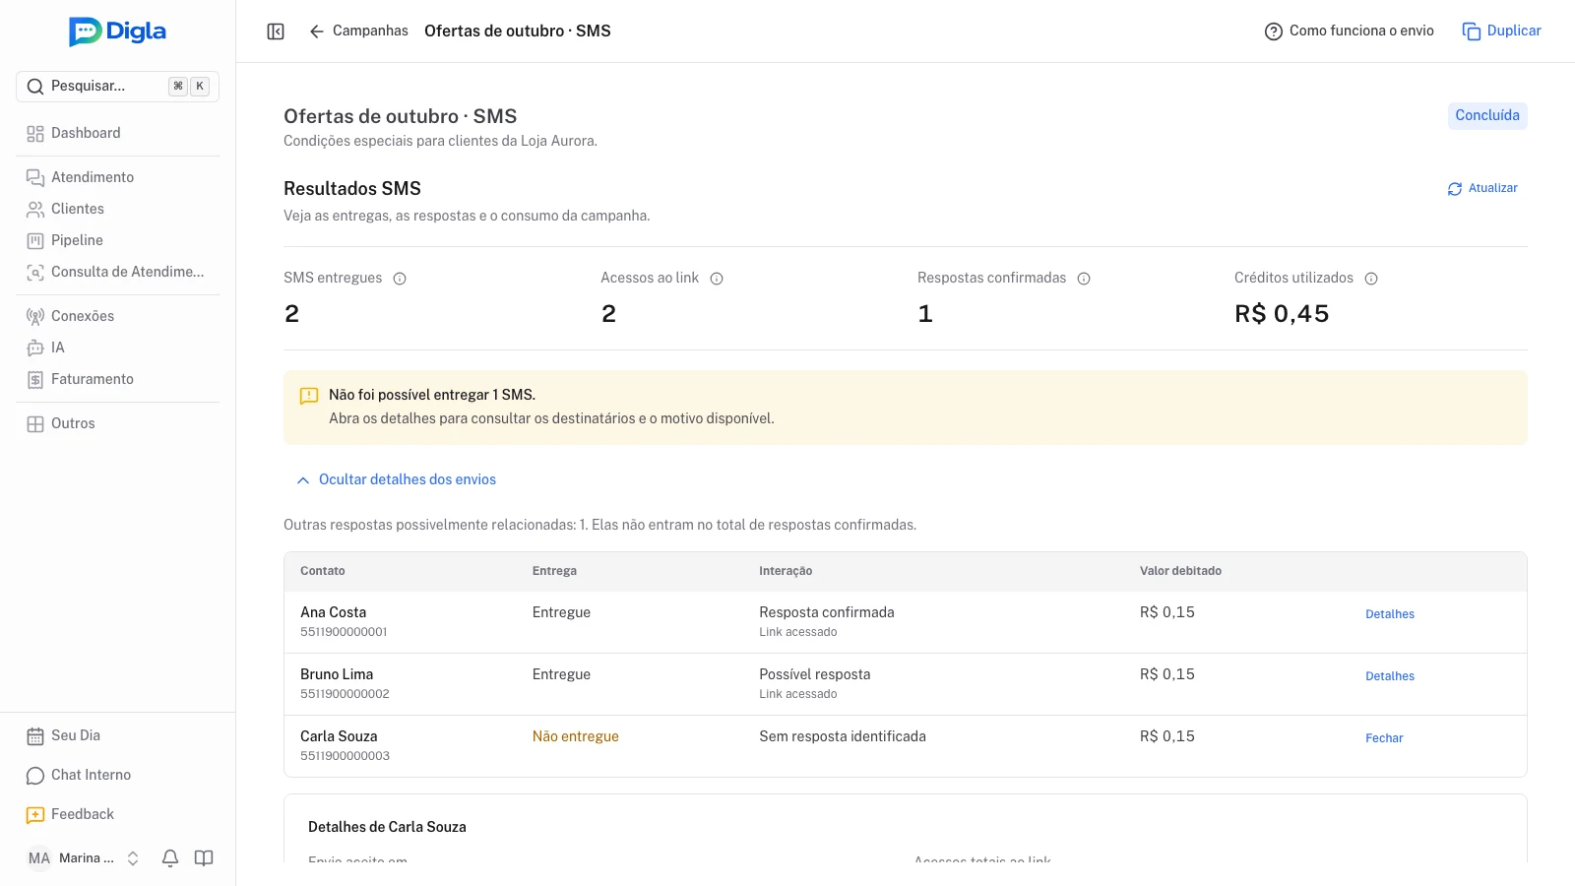Click the Resposta confirmada cell
Screen dimensions: 1575x886
827,612
